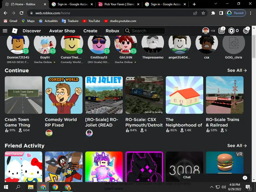
Task: Open Windows taskbar search
Action: tap(18, 187)
